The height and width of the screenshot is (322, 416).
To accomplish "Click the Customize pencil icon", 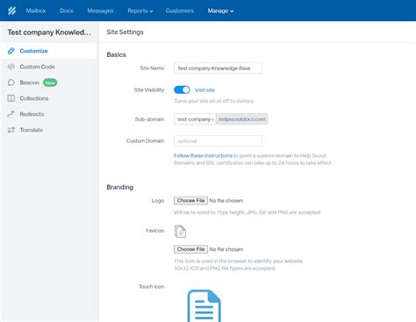I will [11, 51].
